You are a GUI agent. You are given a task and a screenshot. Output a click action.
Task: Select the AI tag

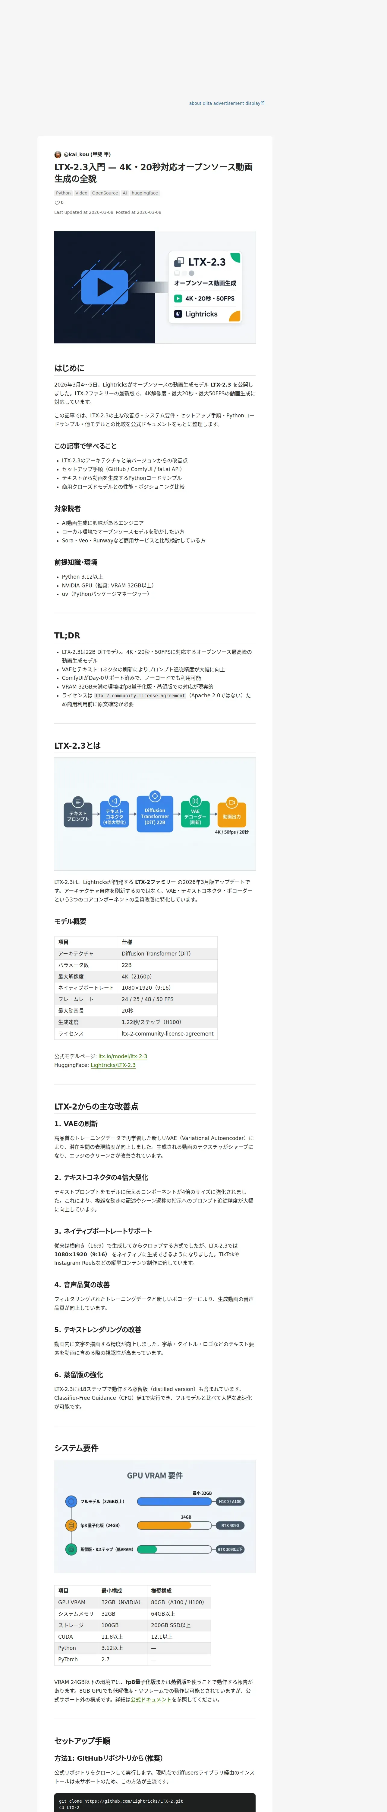pos(125,193)
